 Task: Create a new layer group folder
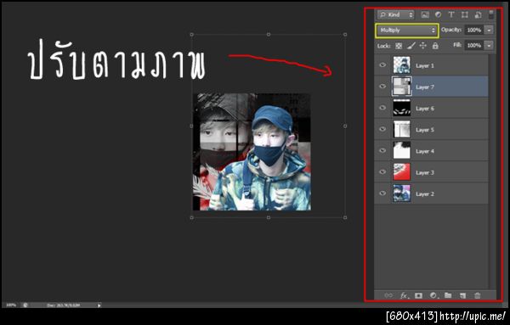pyautogui.click(x=448, y=295)
